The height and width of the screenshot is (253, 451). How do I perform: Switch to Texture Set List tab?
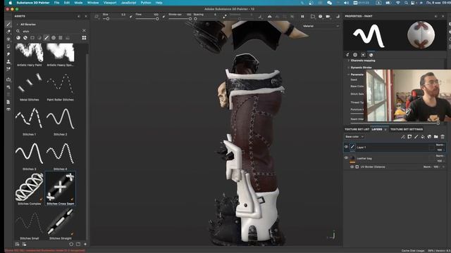[x=357, y=129]
